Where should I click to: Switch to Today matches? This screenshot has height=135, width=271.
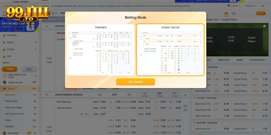point(10,69)
